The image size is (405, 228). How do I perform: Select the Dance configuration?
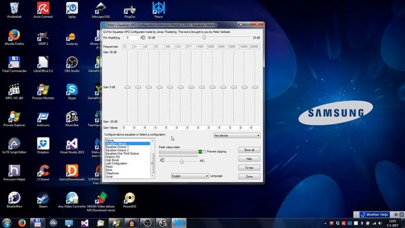click(x=109, y=141)
